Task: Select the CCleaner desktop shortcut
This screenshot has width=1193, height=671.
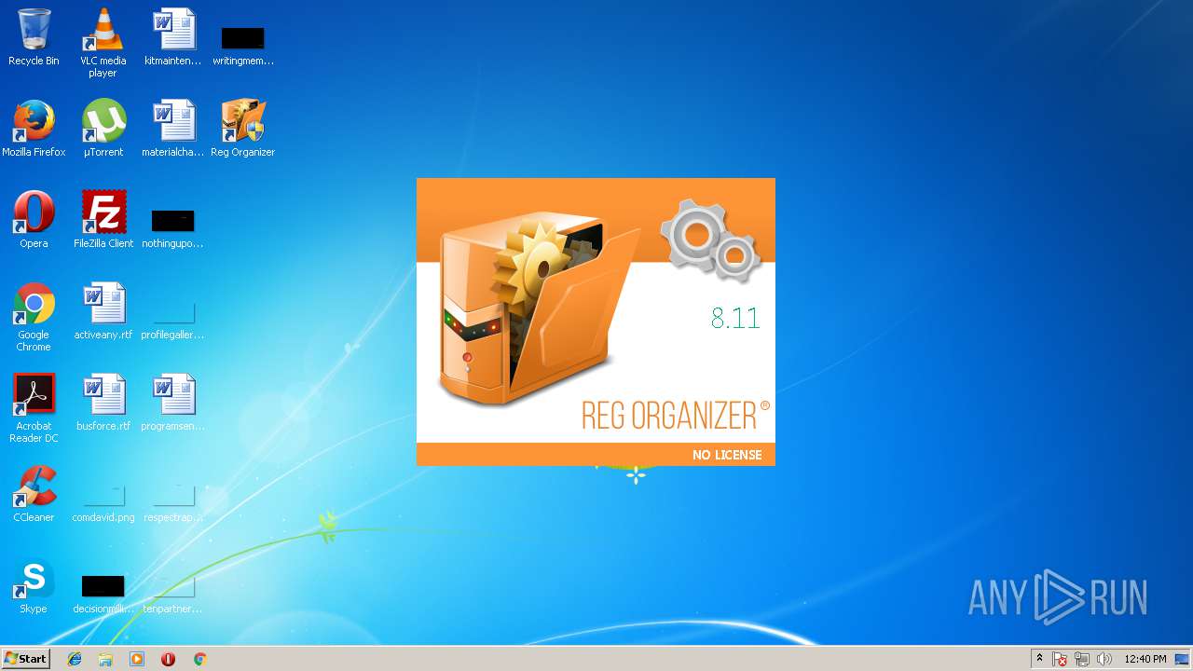Action: click(x=34, y=494)
